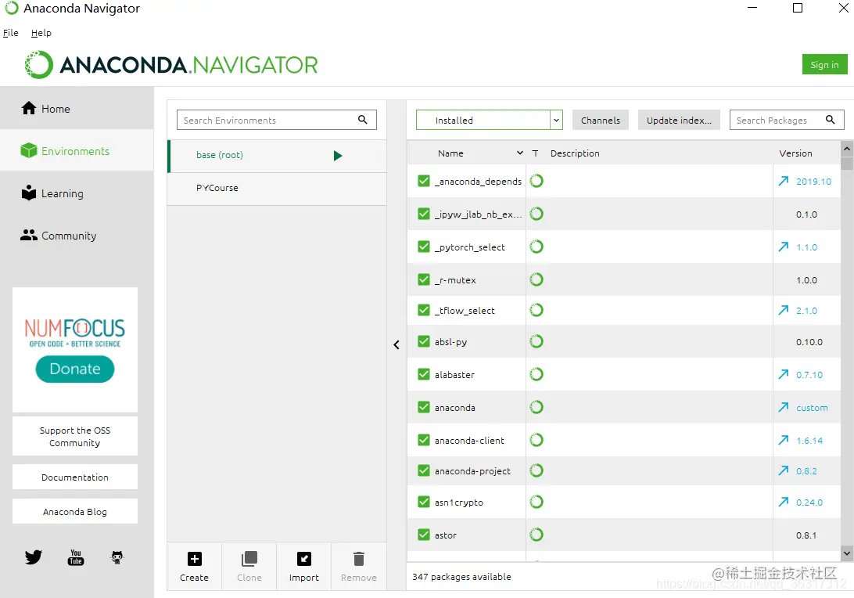854x598 pixels.
Task: Click the scrollbar up arrow in package list
Action: pyautogui.click(x=846, y=148)
